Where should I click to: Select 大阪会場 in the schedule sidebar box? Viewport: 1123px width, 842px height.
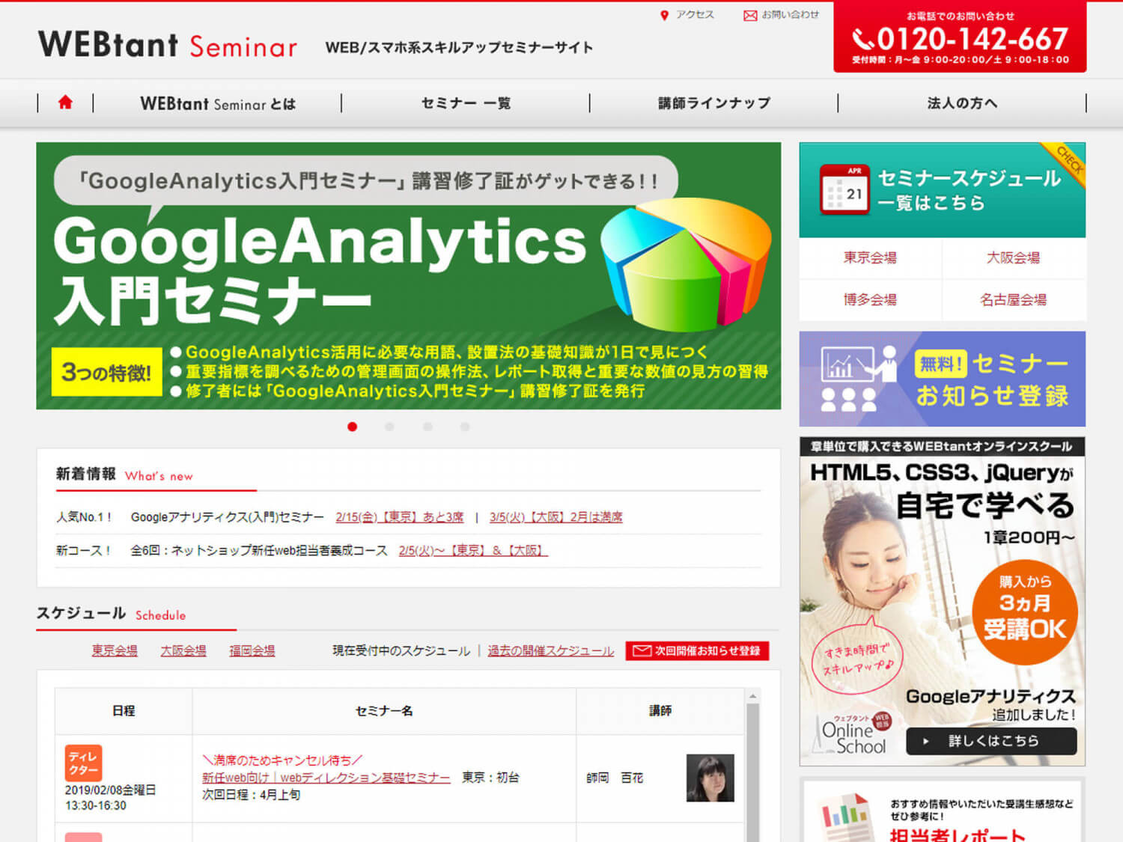click(x=1014, y=258)
